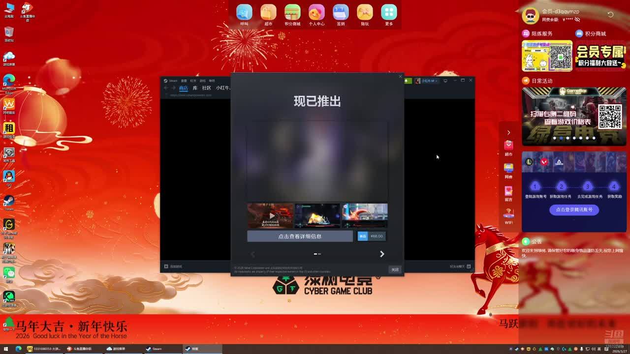The height and width of the screenshot is (354, 630).
Task: Click 添加游戏 add game in Steam
Action: 173,266
